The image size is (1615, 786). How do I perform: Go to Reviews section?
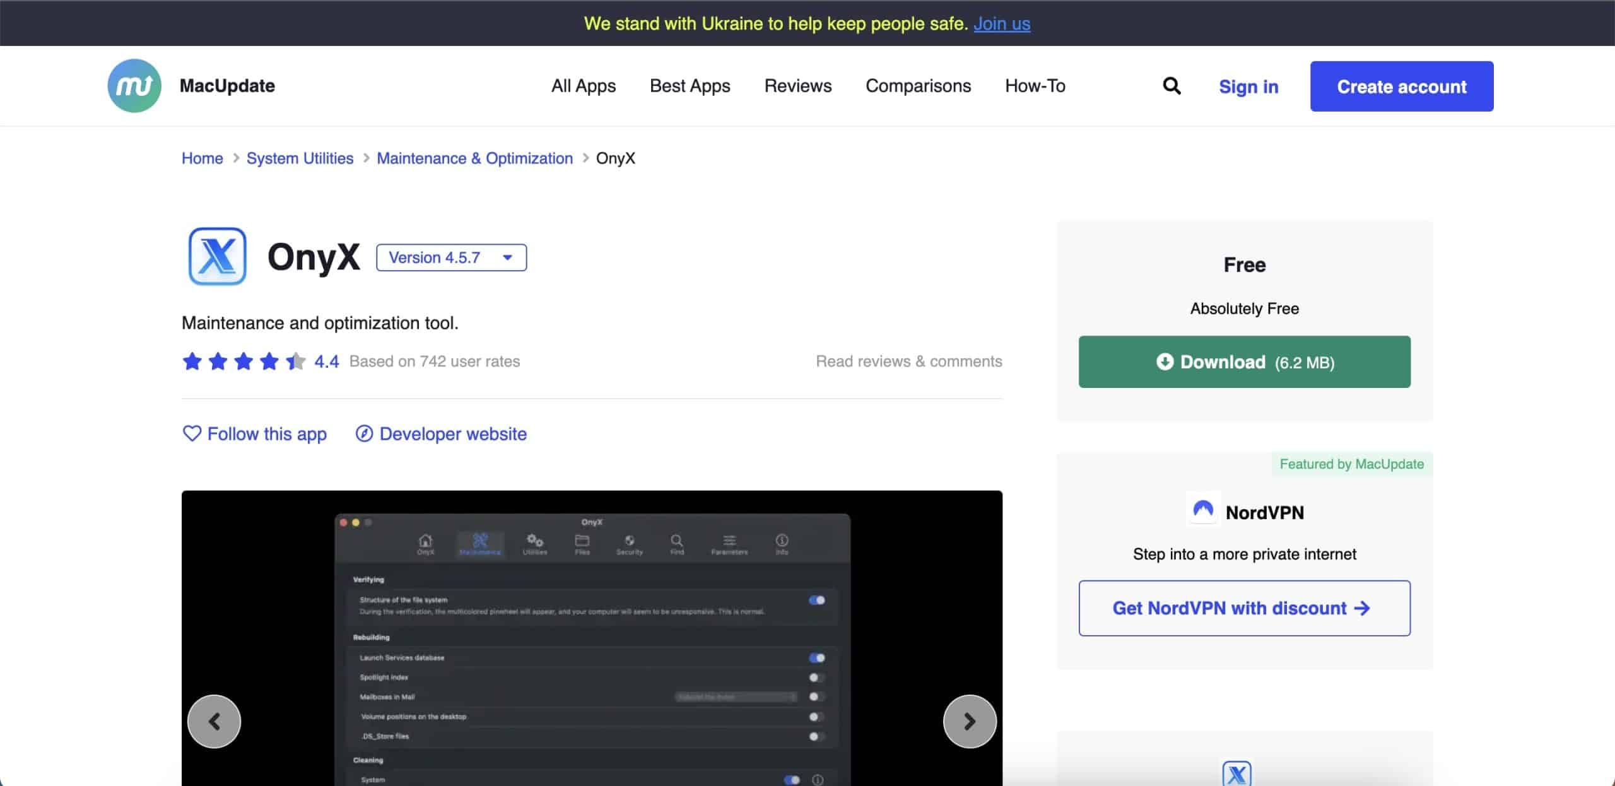797,86
